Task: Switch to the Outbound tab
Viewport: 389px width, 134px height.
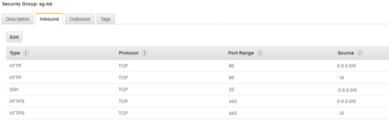Action: (x=80, y=19)
